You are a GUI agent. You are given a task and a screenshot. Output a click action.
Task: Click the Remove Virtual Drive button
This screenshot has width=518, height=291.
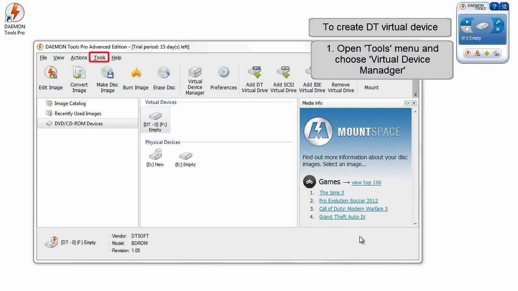tap(341, 87)
